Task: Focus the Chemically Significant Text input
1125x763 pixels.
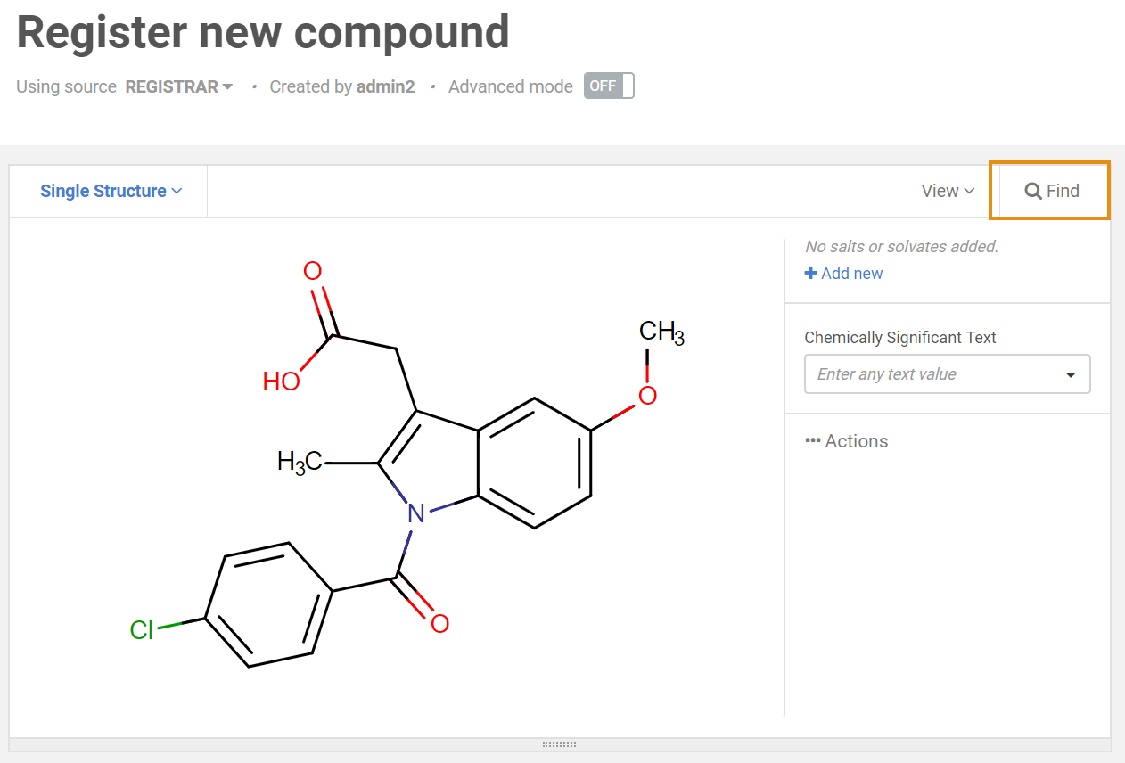Action: 927,374
